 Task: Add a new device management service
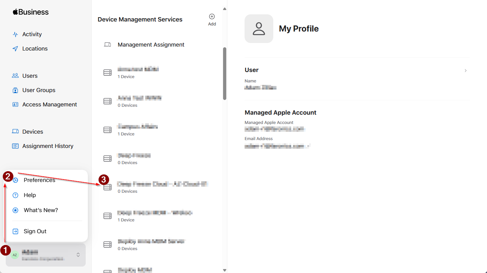tap(212, 20)
